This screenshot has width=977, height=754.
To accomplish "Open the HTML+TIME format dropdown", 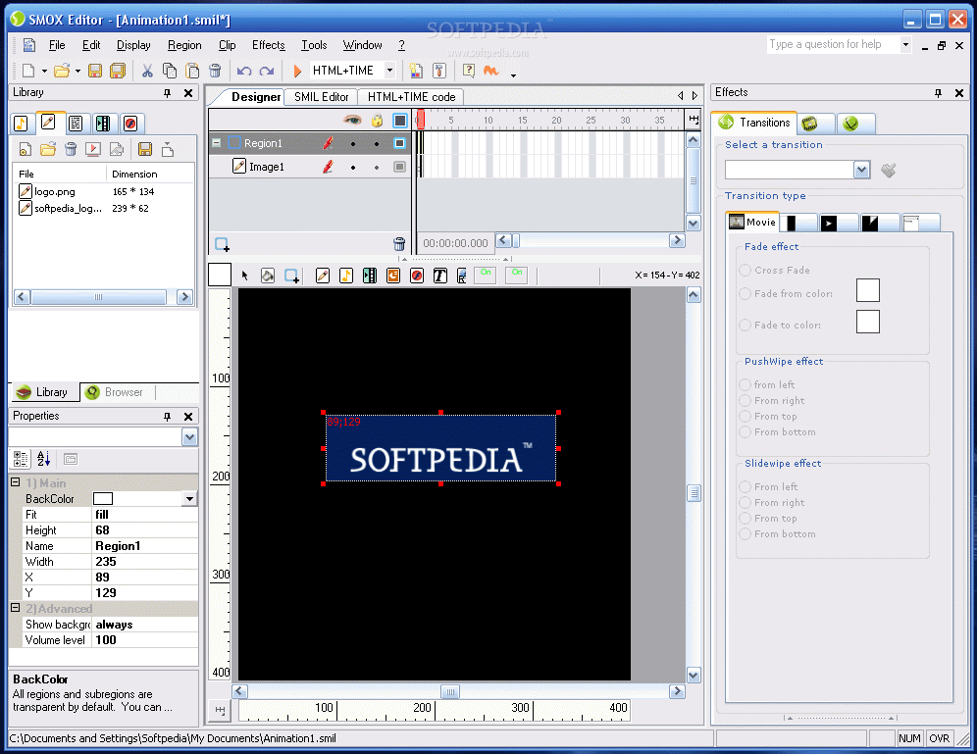I will [389, 71].
